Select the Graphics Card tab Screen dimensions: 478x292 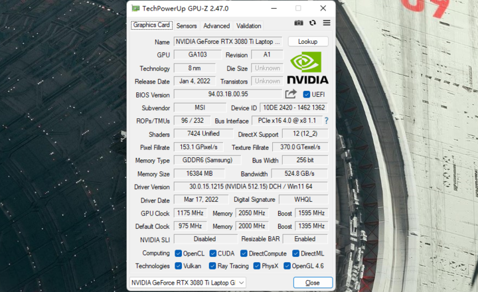[151, 25]
